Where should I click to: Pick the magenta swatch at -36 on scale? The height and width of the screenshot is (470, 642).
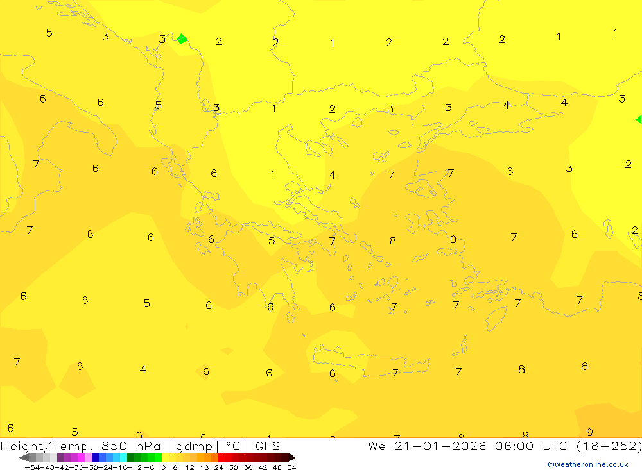(x=81, y=458)
